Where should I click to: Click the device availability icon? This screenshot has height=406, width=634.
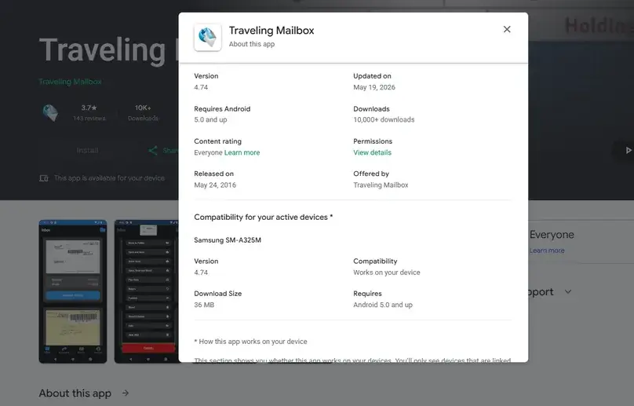pos(44,178)
